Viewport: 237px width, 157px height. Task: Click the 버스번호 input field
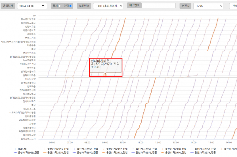158,5
